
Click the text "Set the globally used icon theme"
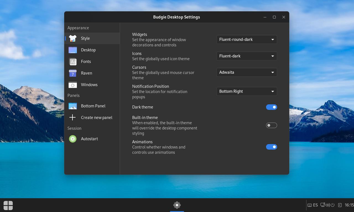point(161,59)
